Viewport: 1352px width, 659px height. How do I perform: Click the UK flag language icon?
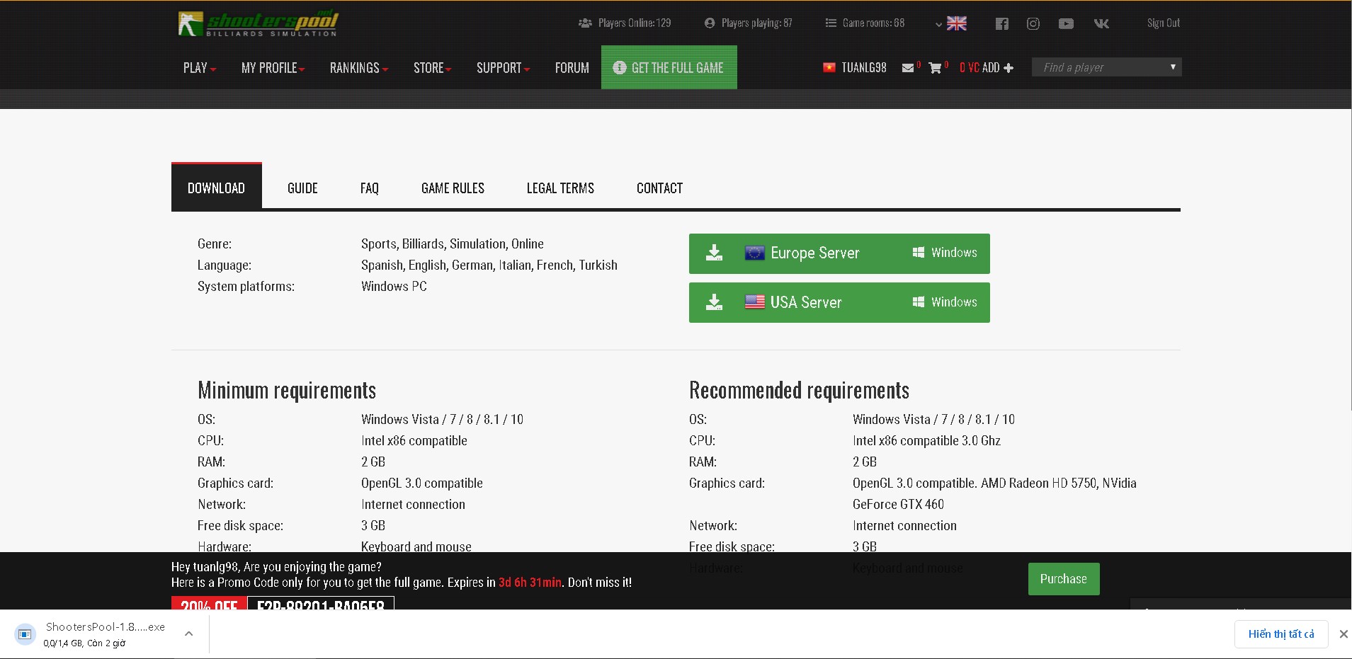(x=957, y=23)
